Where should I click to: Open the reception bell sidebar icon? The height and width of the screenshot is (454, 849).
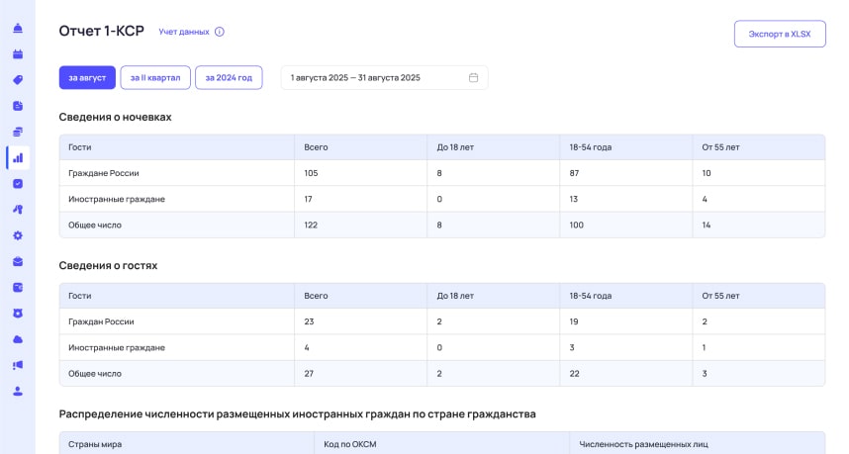coord(18,28)
